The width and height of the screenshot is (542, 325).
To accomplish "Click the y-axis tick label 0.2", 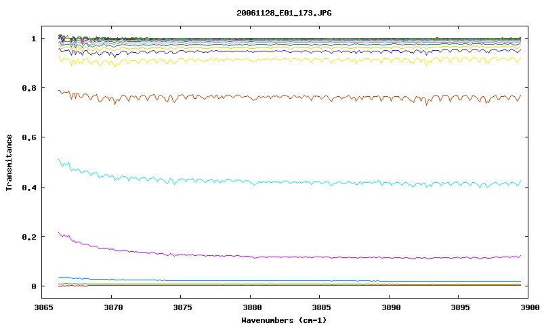I will 29,237.
